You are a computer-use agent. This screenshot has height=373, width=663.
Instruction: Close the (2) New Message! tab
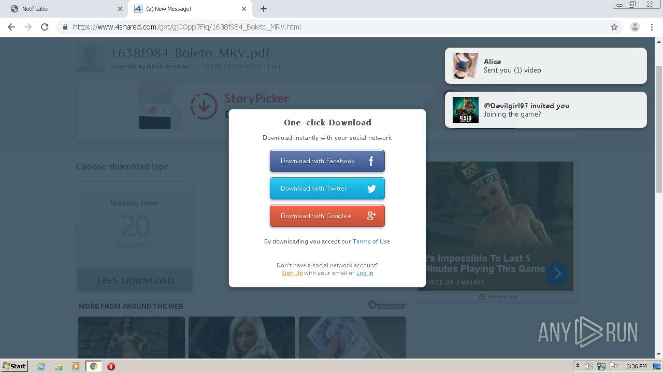coord(244,9)
